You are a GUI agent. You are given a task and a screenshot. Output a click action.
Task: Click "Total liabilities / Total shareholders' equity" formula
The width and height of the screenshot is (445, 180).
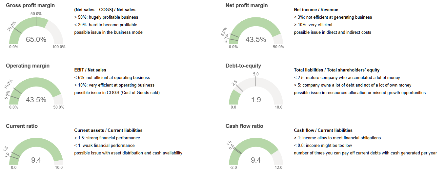(x=337, y=70)
